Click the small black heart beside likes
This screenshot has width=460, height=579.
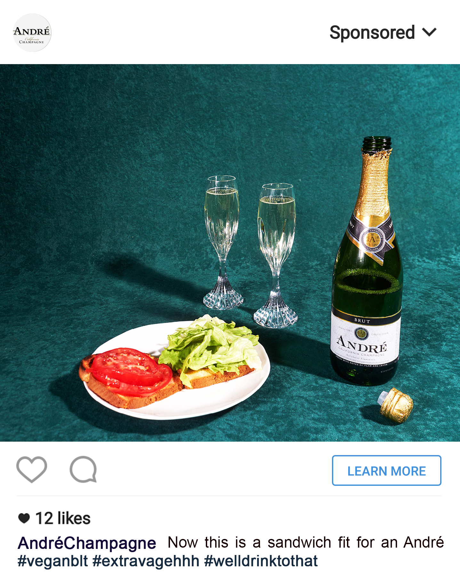pos(24,518)
